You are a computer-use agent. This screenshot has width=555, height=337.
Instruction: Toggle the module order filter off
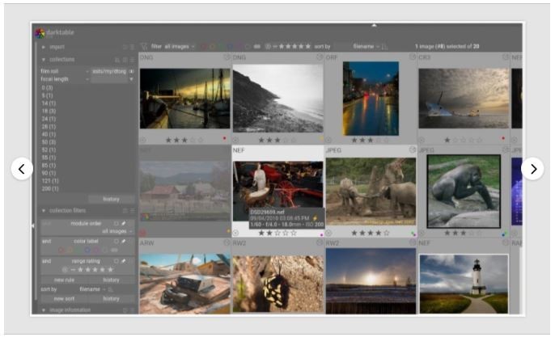tap(117, 224)
